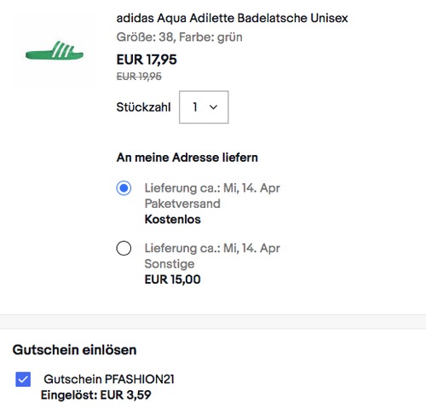
Task: Click the Paketversand shipping option label
Action: tap(182, 204)
